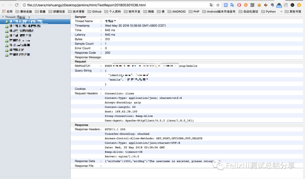This screenshot has width=305, height=179.
Task: Click the brown diamond question-mark extension
Action: (x=266, y=5)
